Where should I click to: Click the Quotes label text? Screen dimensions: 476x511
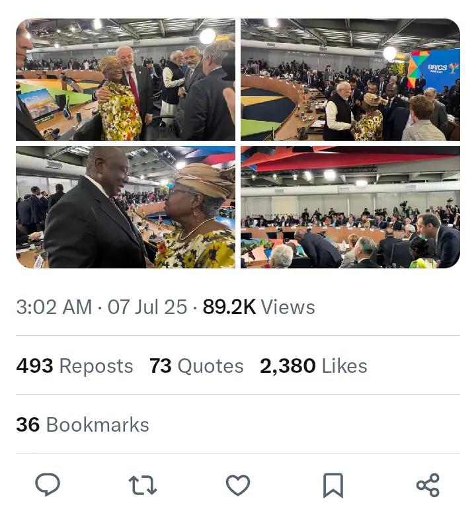(211, 366)
